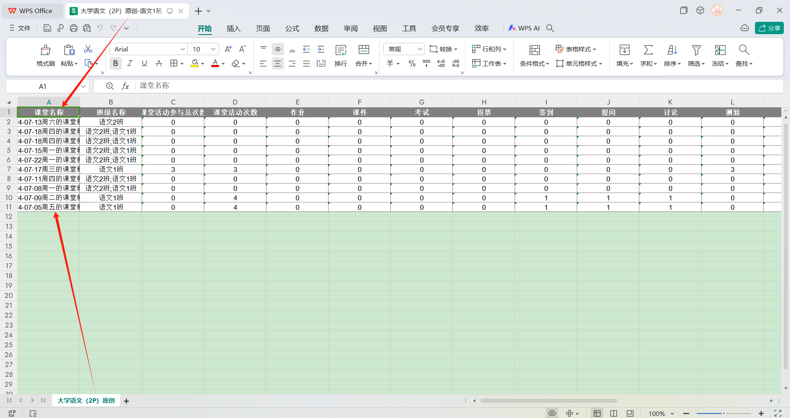Click the Sum (求和) sigma icon
This screenshot has height=418, width=790.
click(x=648, y=50)
